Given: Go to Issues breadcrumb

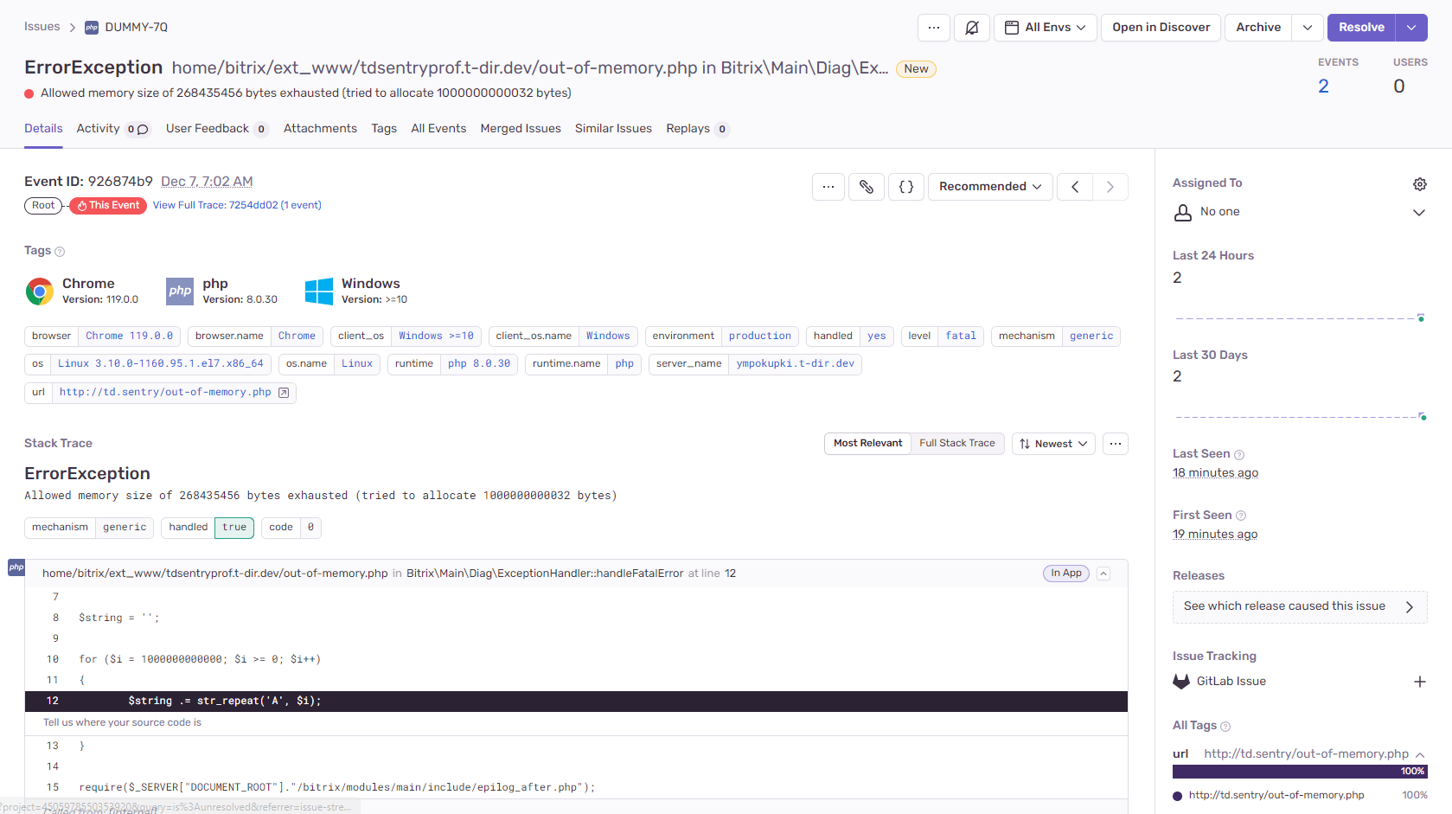Looking at the screenshot, I should (x=42, y=27).
